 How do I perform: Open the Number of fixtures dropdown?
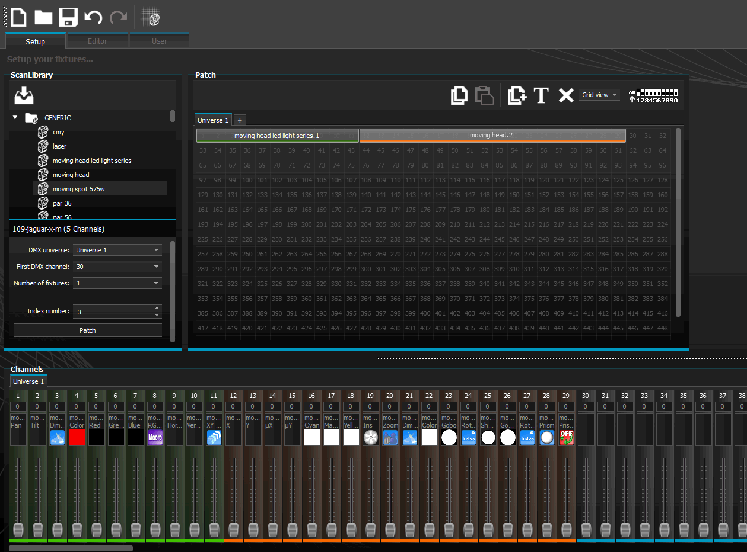(117, 283)
